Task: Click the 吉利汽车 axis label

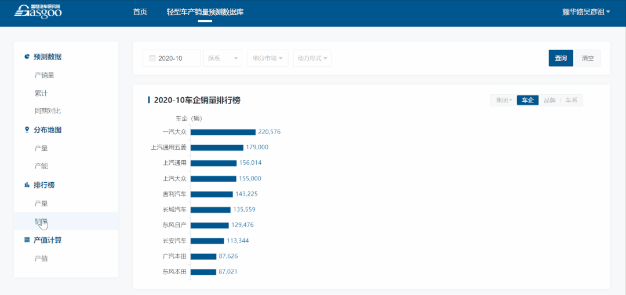Action: tap(174, 194)
